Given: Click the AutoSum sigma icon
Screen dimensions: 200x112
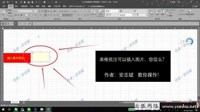Looking at the screenshot, I should point(167,10).
